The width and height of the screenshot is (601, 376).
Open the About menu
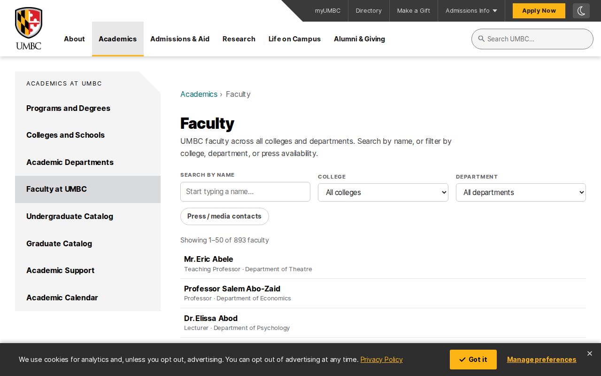[x=74, y=39]
